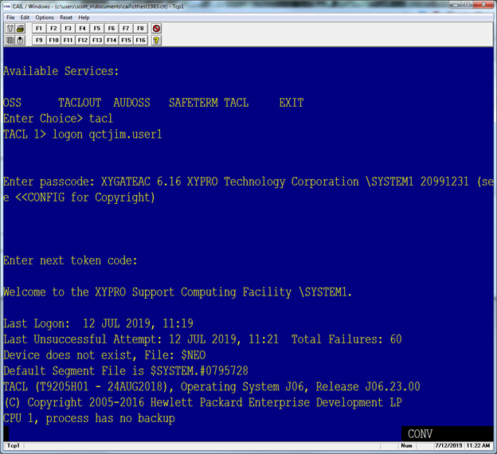Image resolution: width=497 pixels, height=454 pixels.
Task: Click the printer icon in top toolbar row
Action: [20, 29]
